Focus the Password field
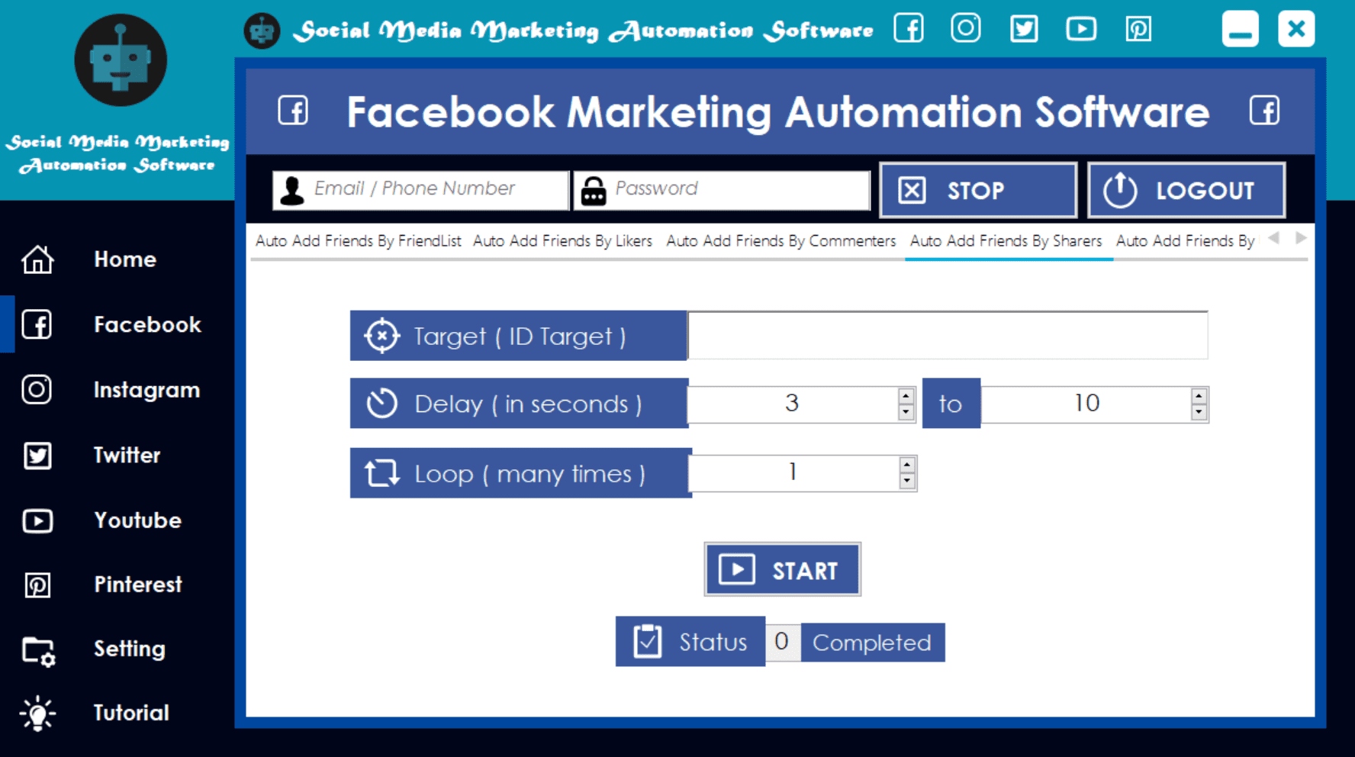This screenshot has width=1355, height=757. [x=722, y=190]
